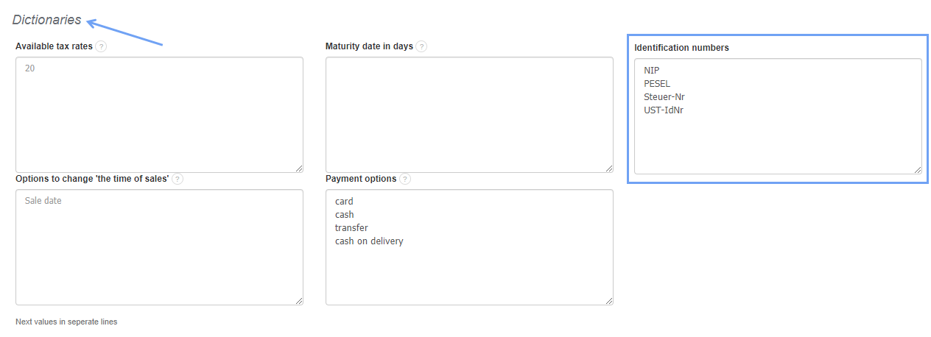Select the UST-IdNr line
Viewport: 931px width, 337px height.
(x=664, y=110)
